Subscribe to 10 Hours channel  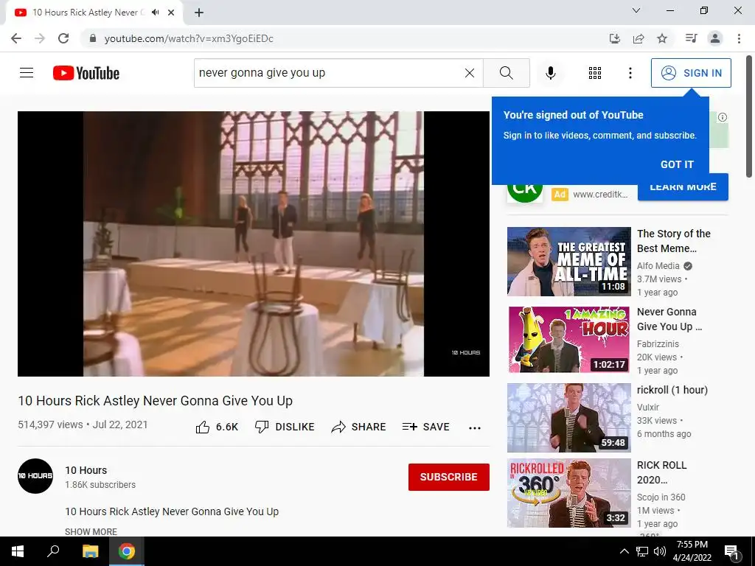449,477
